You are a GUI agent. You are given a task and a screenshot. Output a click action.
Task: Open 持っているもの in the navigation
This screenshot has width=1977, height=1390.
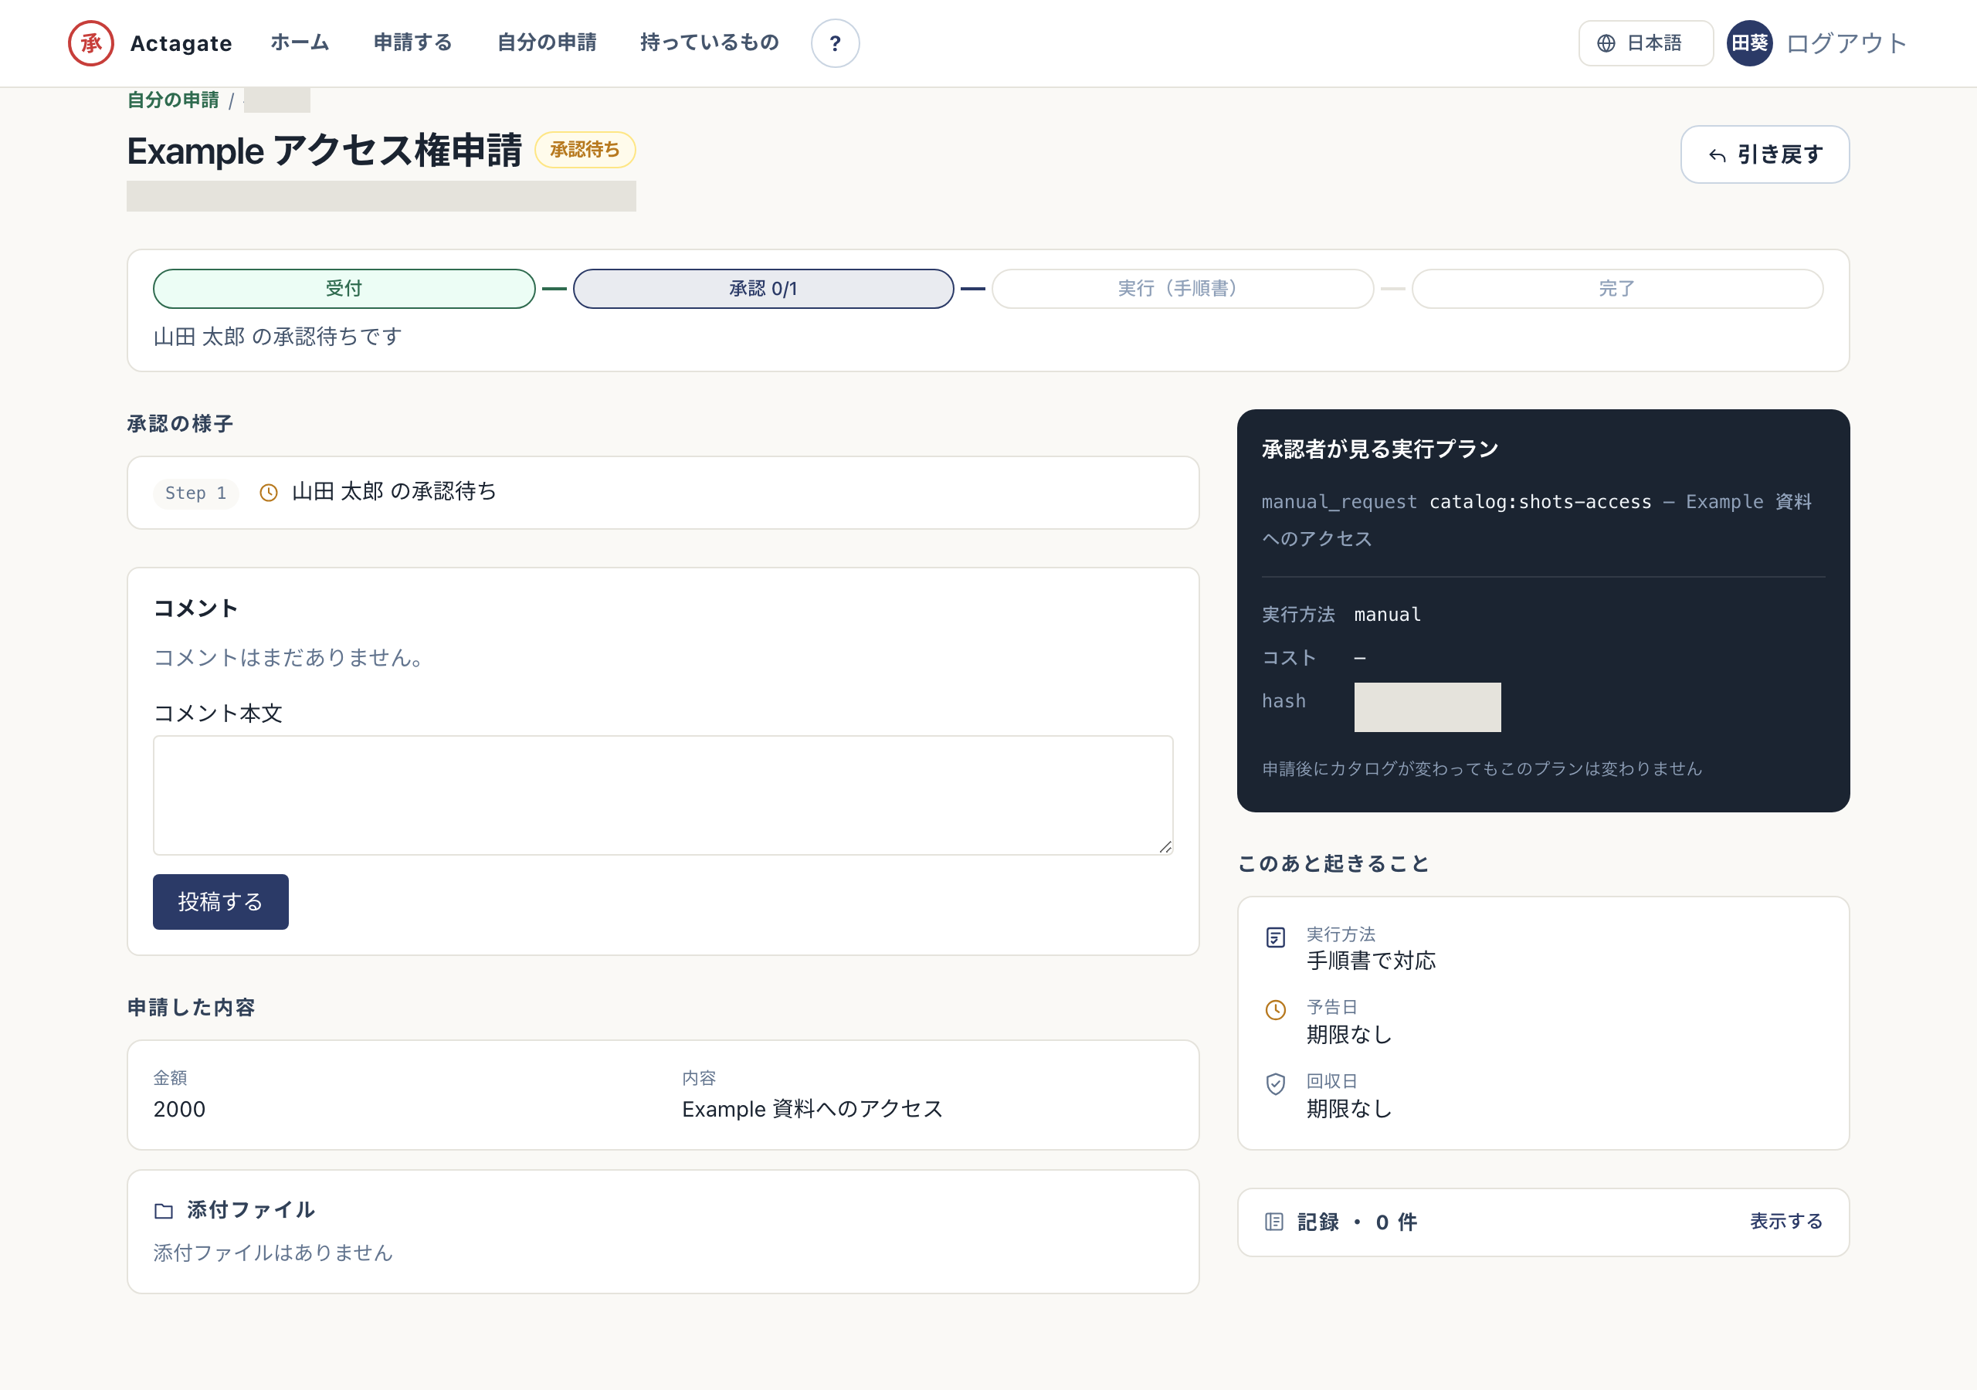point(709,42)
